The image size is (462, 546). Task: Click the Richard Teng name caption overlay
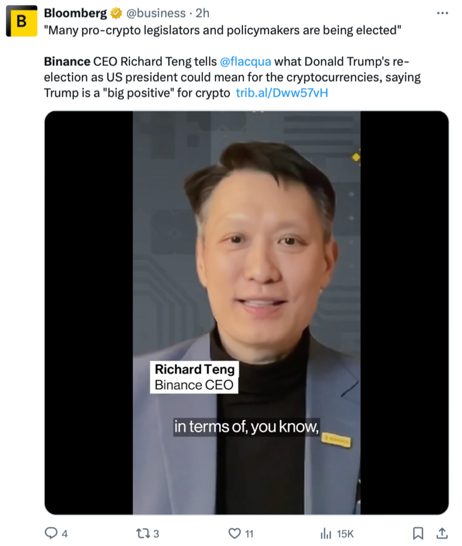pyautogui.click(x=194, y=369)
